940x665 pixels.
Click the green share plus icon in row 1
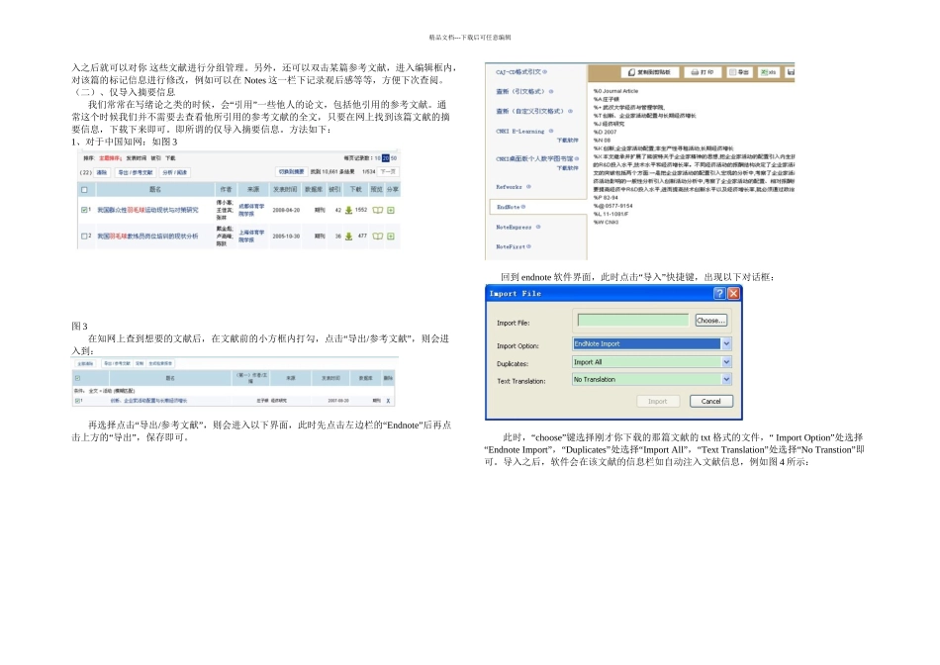(x=391, y=210)
